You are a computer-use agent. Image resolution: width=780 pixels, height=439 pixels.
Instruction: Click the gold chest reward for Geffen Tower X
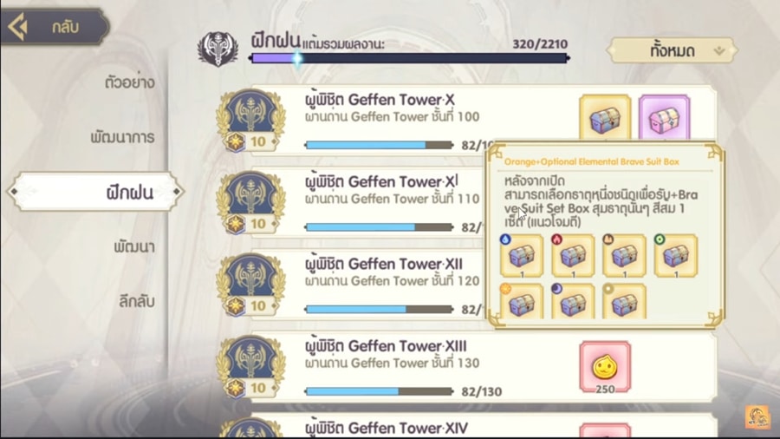[x=605, y=118]
